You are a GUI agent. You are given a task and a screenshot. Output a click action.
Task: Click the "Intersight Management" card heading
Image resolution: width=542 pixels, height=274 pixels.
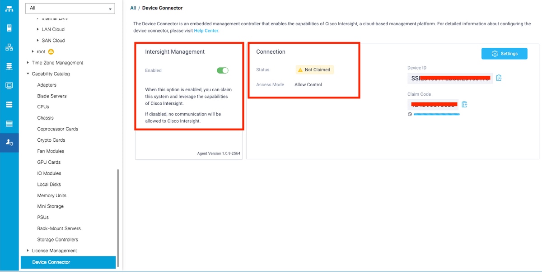175,52
